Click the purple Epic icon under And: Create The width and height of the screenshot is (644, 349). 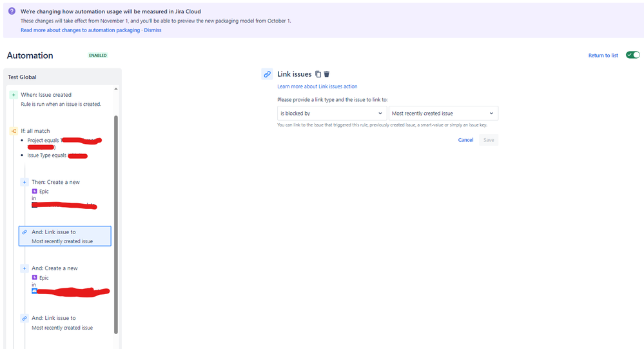click(x=35, y=277)
